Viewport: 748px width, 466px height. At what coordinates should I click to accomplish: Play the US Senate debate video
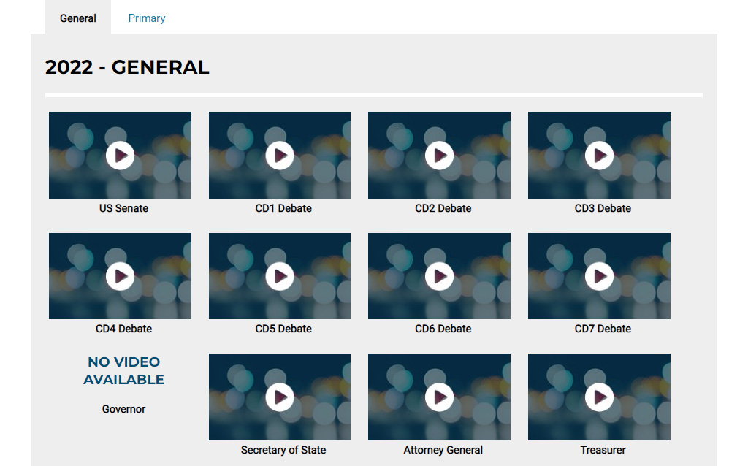coord(120,155)
